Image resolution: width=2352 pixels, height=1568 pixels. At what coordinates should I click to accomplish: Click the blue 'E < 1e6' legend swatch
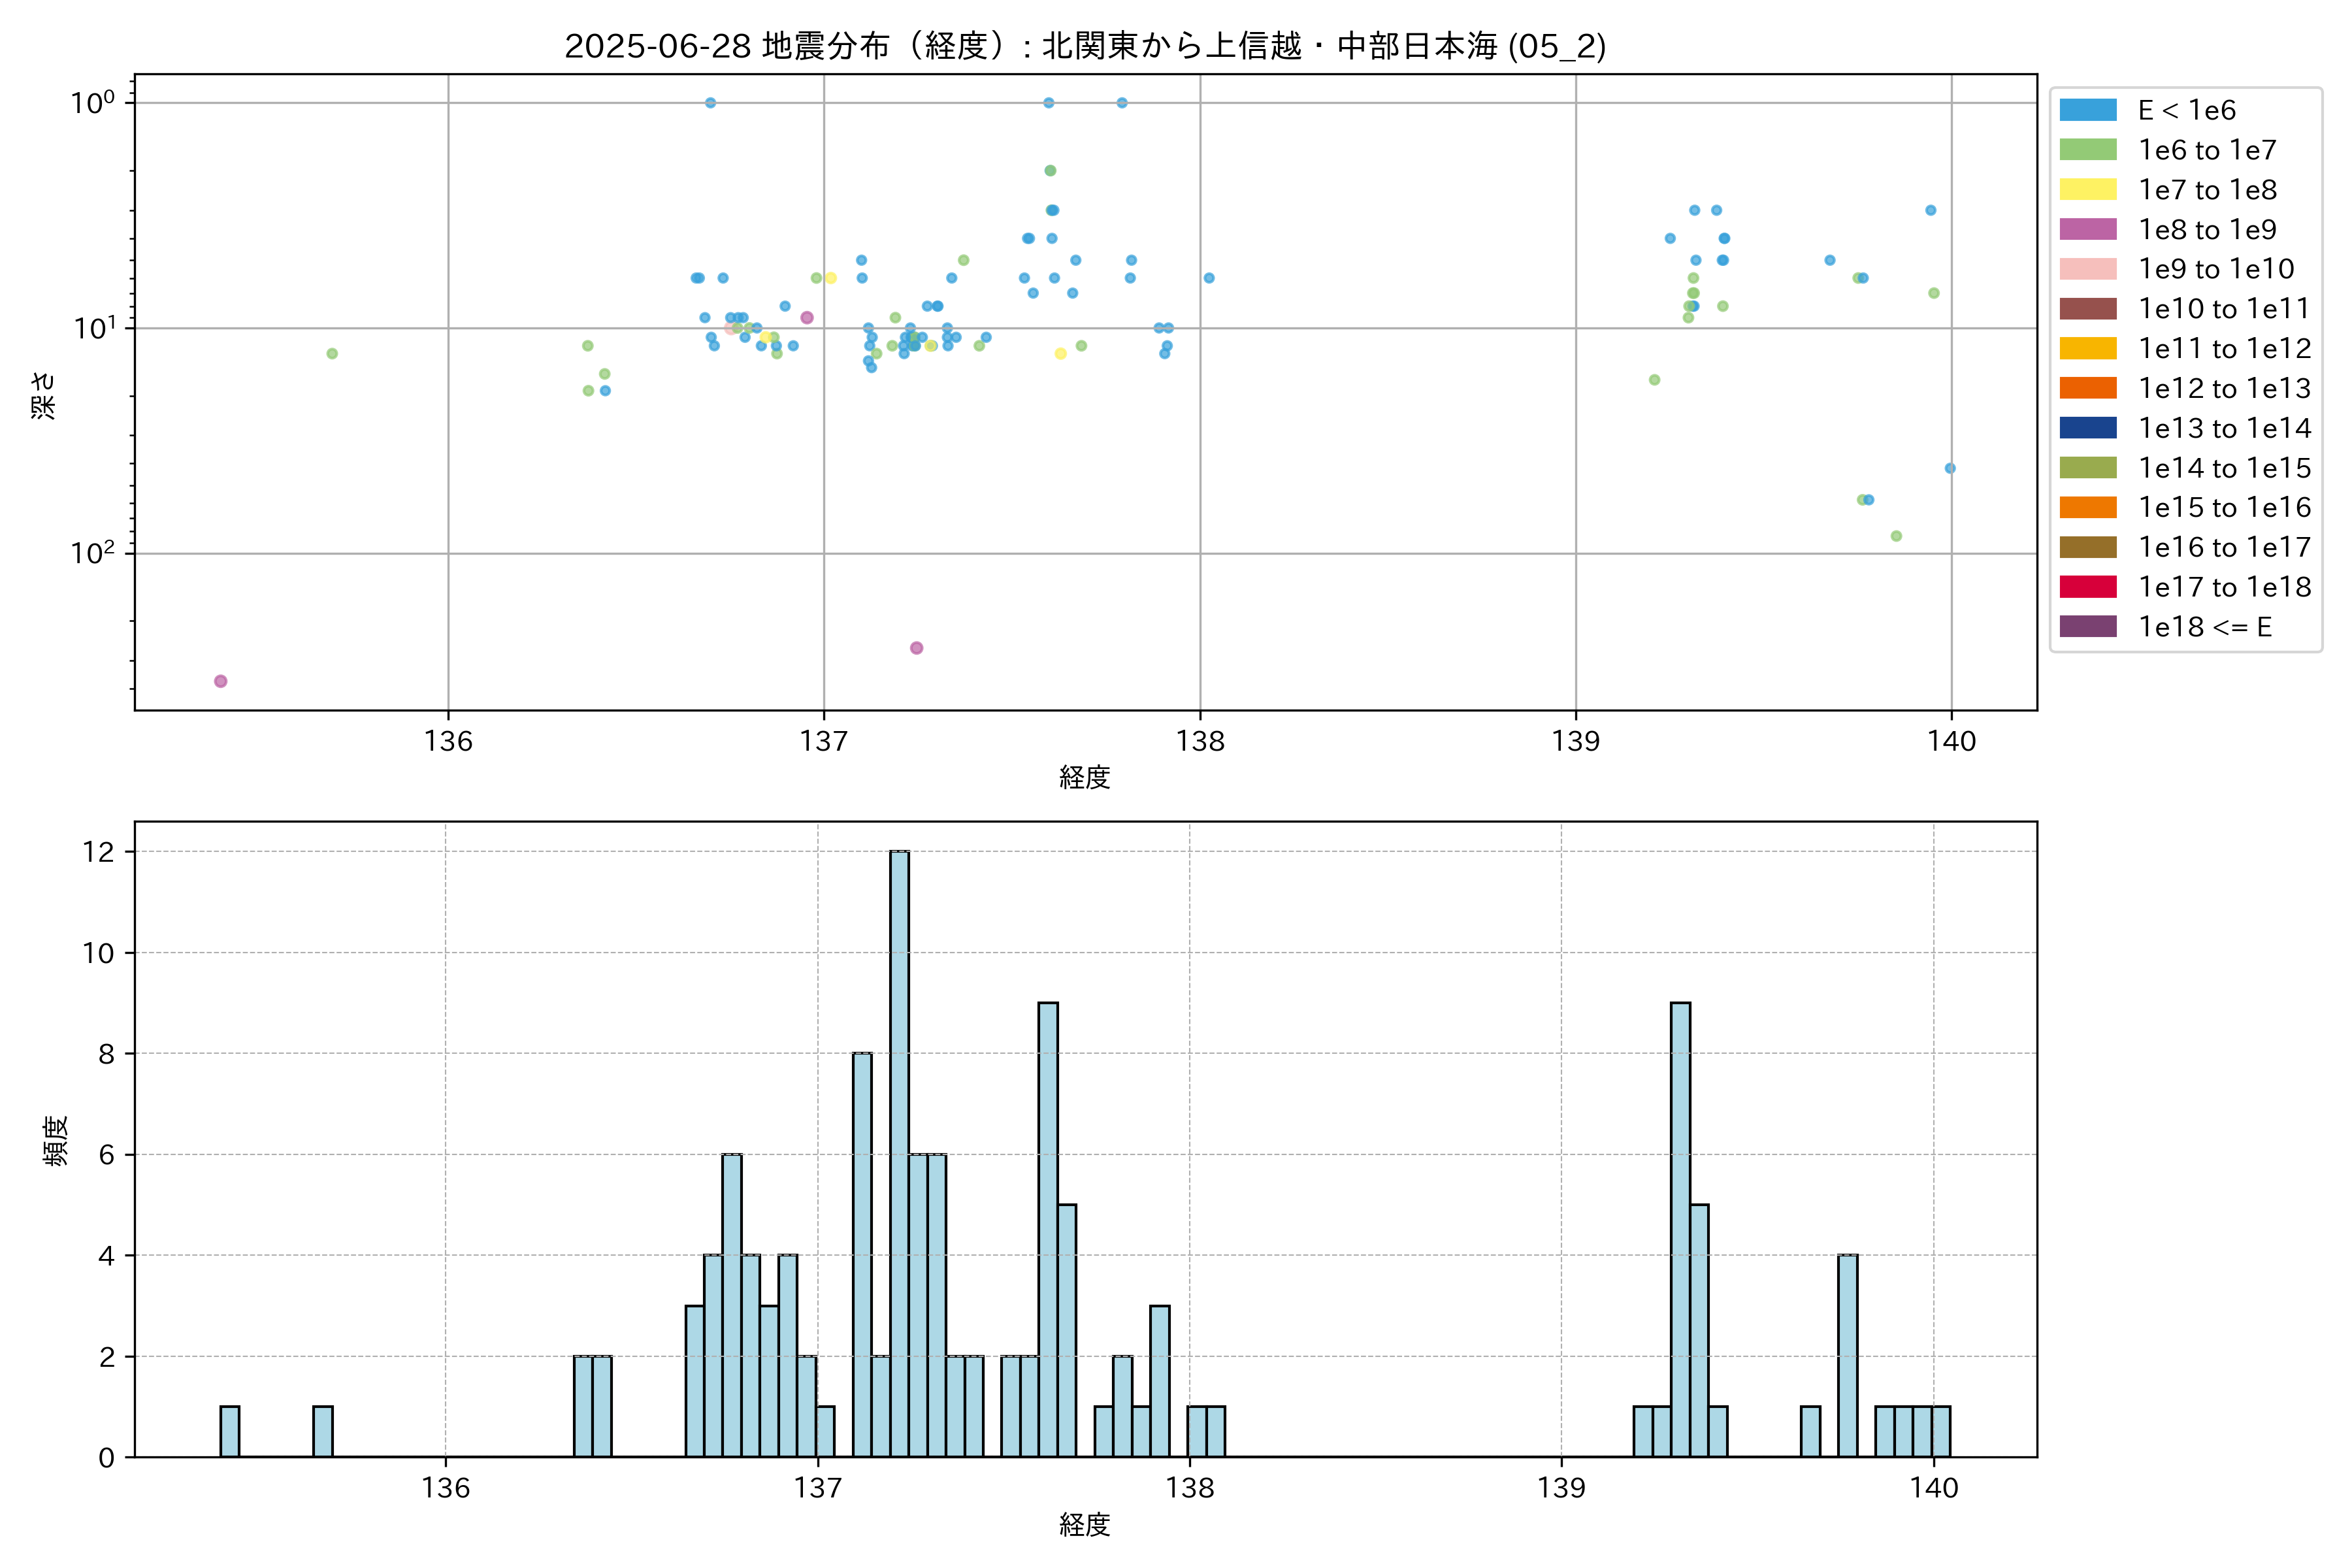tap(2088, 110)
